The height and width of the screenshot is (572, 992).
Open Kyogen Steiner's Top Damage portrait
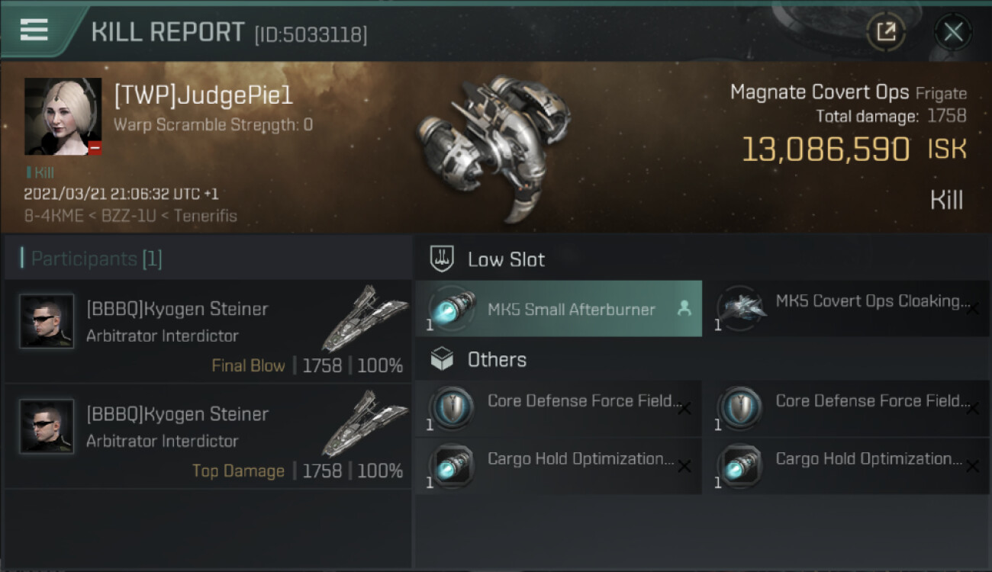[47, 426]
